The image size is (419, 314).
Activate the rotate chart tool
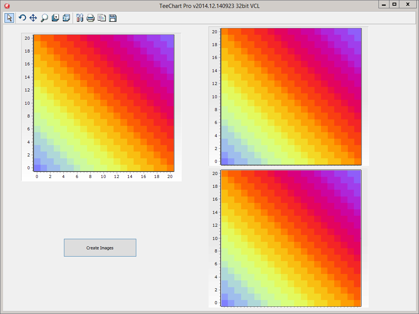point(22,18)
